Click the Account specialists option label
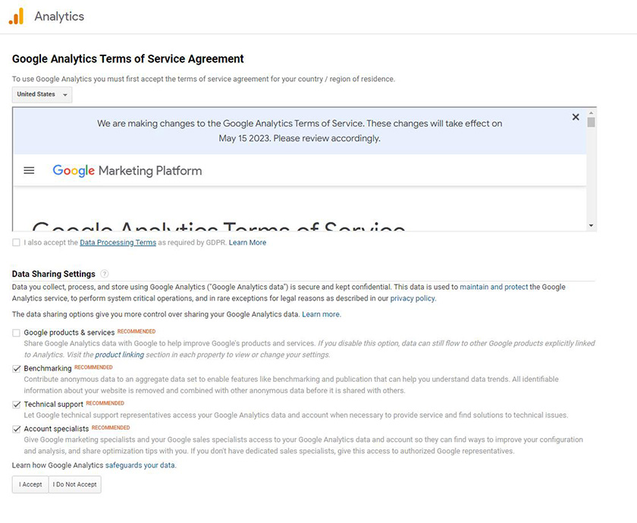 tap(56, 429)
